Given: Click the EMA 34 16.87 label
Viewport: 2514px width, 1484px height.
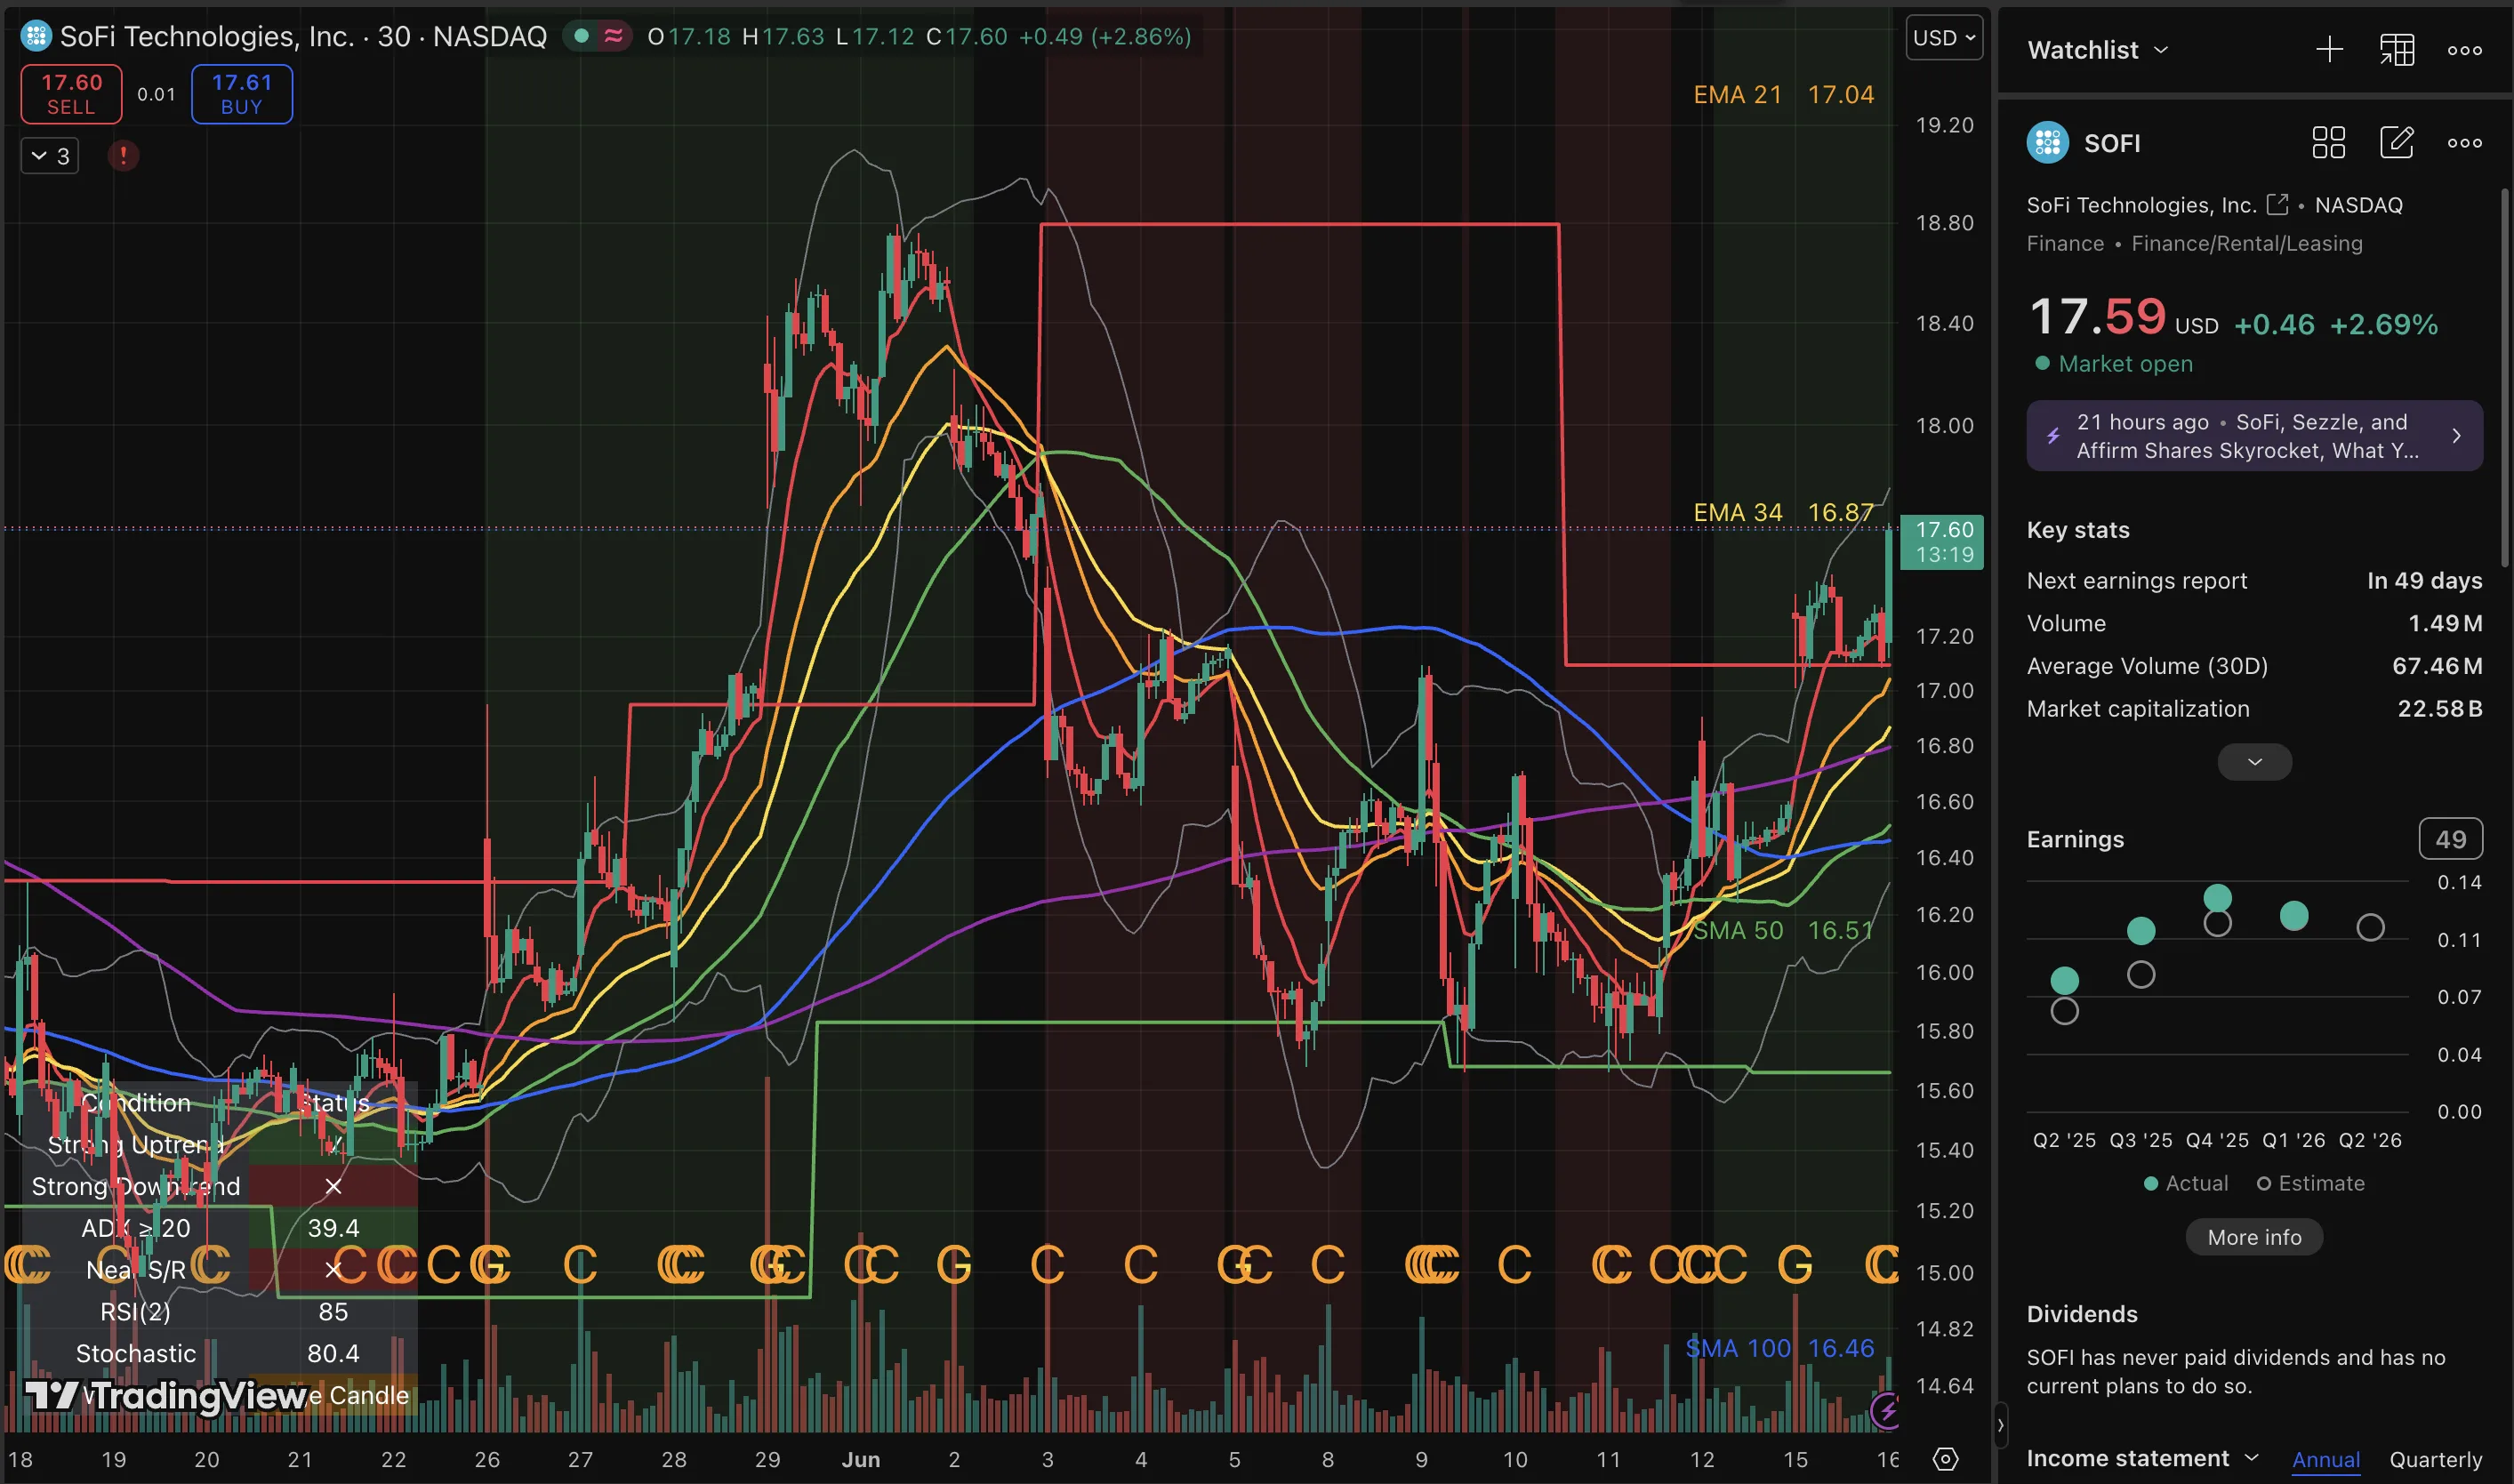Looking at the screenshot, I should 1783,512.
